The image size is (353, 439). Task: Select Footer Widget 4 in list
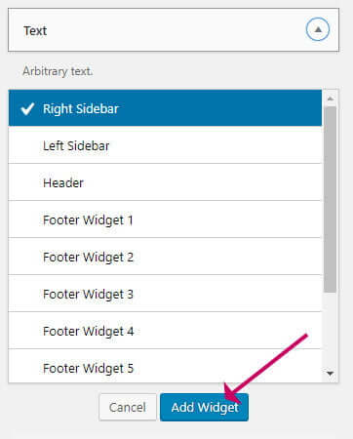(x=165, y=331)
